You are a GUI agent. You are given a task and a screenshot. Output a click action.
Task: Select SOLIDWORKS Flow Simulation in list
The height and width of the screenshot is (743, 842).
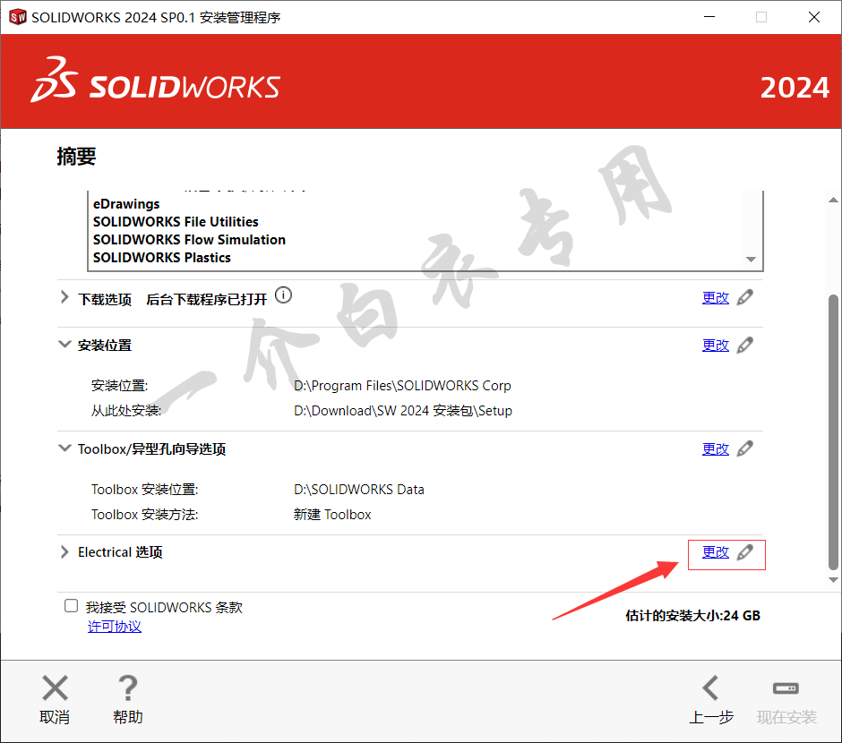(x=189, y=239)
